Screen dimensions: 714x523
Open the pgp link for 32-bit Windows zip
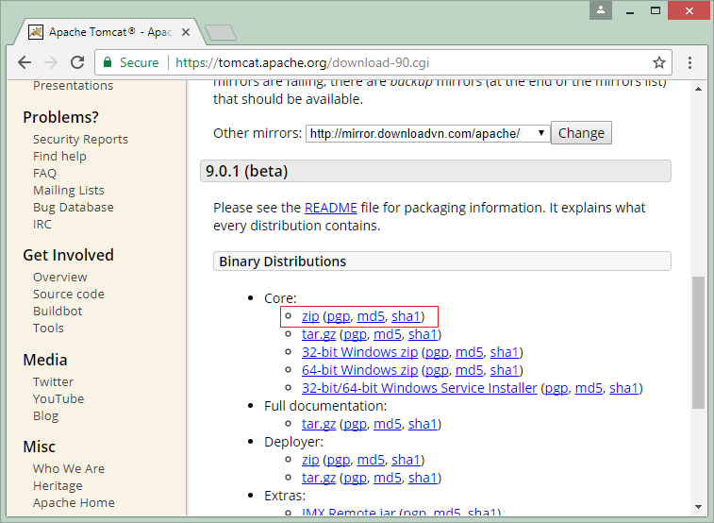(x=437, y=353)
